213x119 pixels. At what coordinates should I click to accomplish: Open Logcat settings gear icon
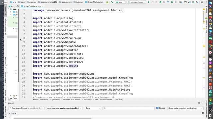pos(199,103)
